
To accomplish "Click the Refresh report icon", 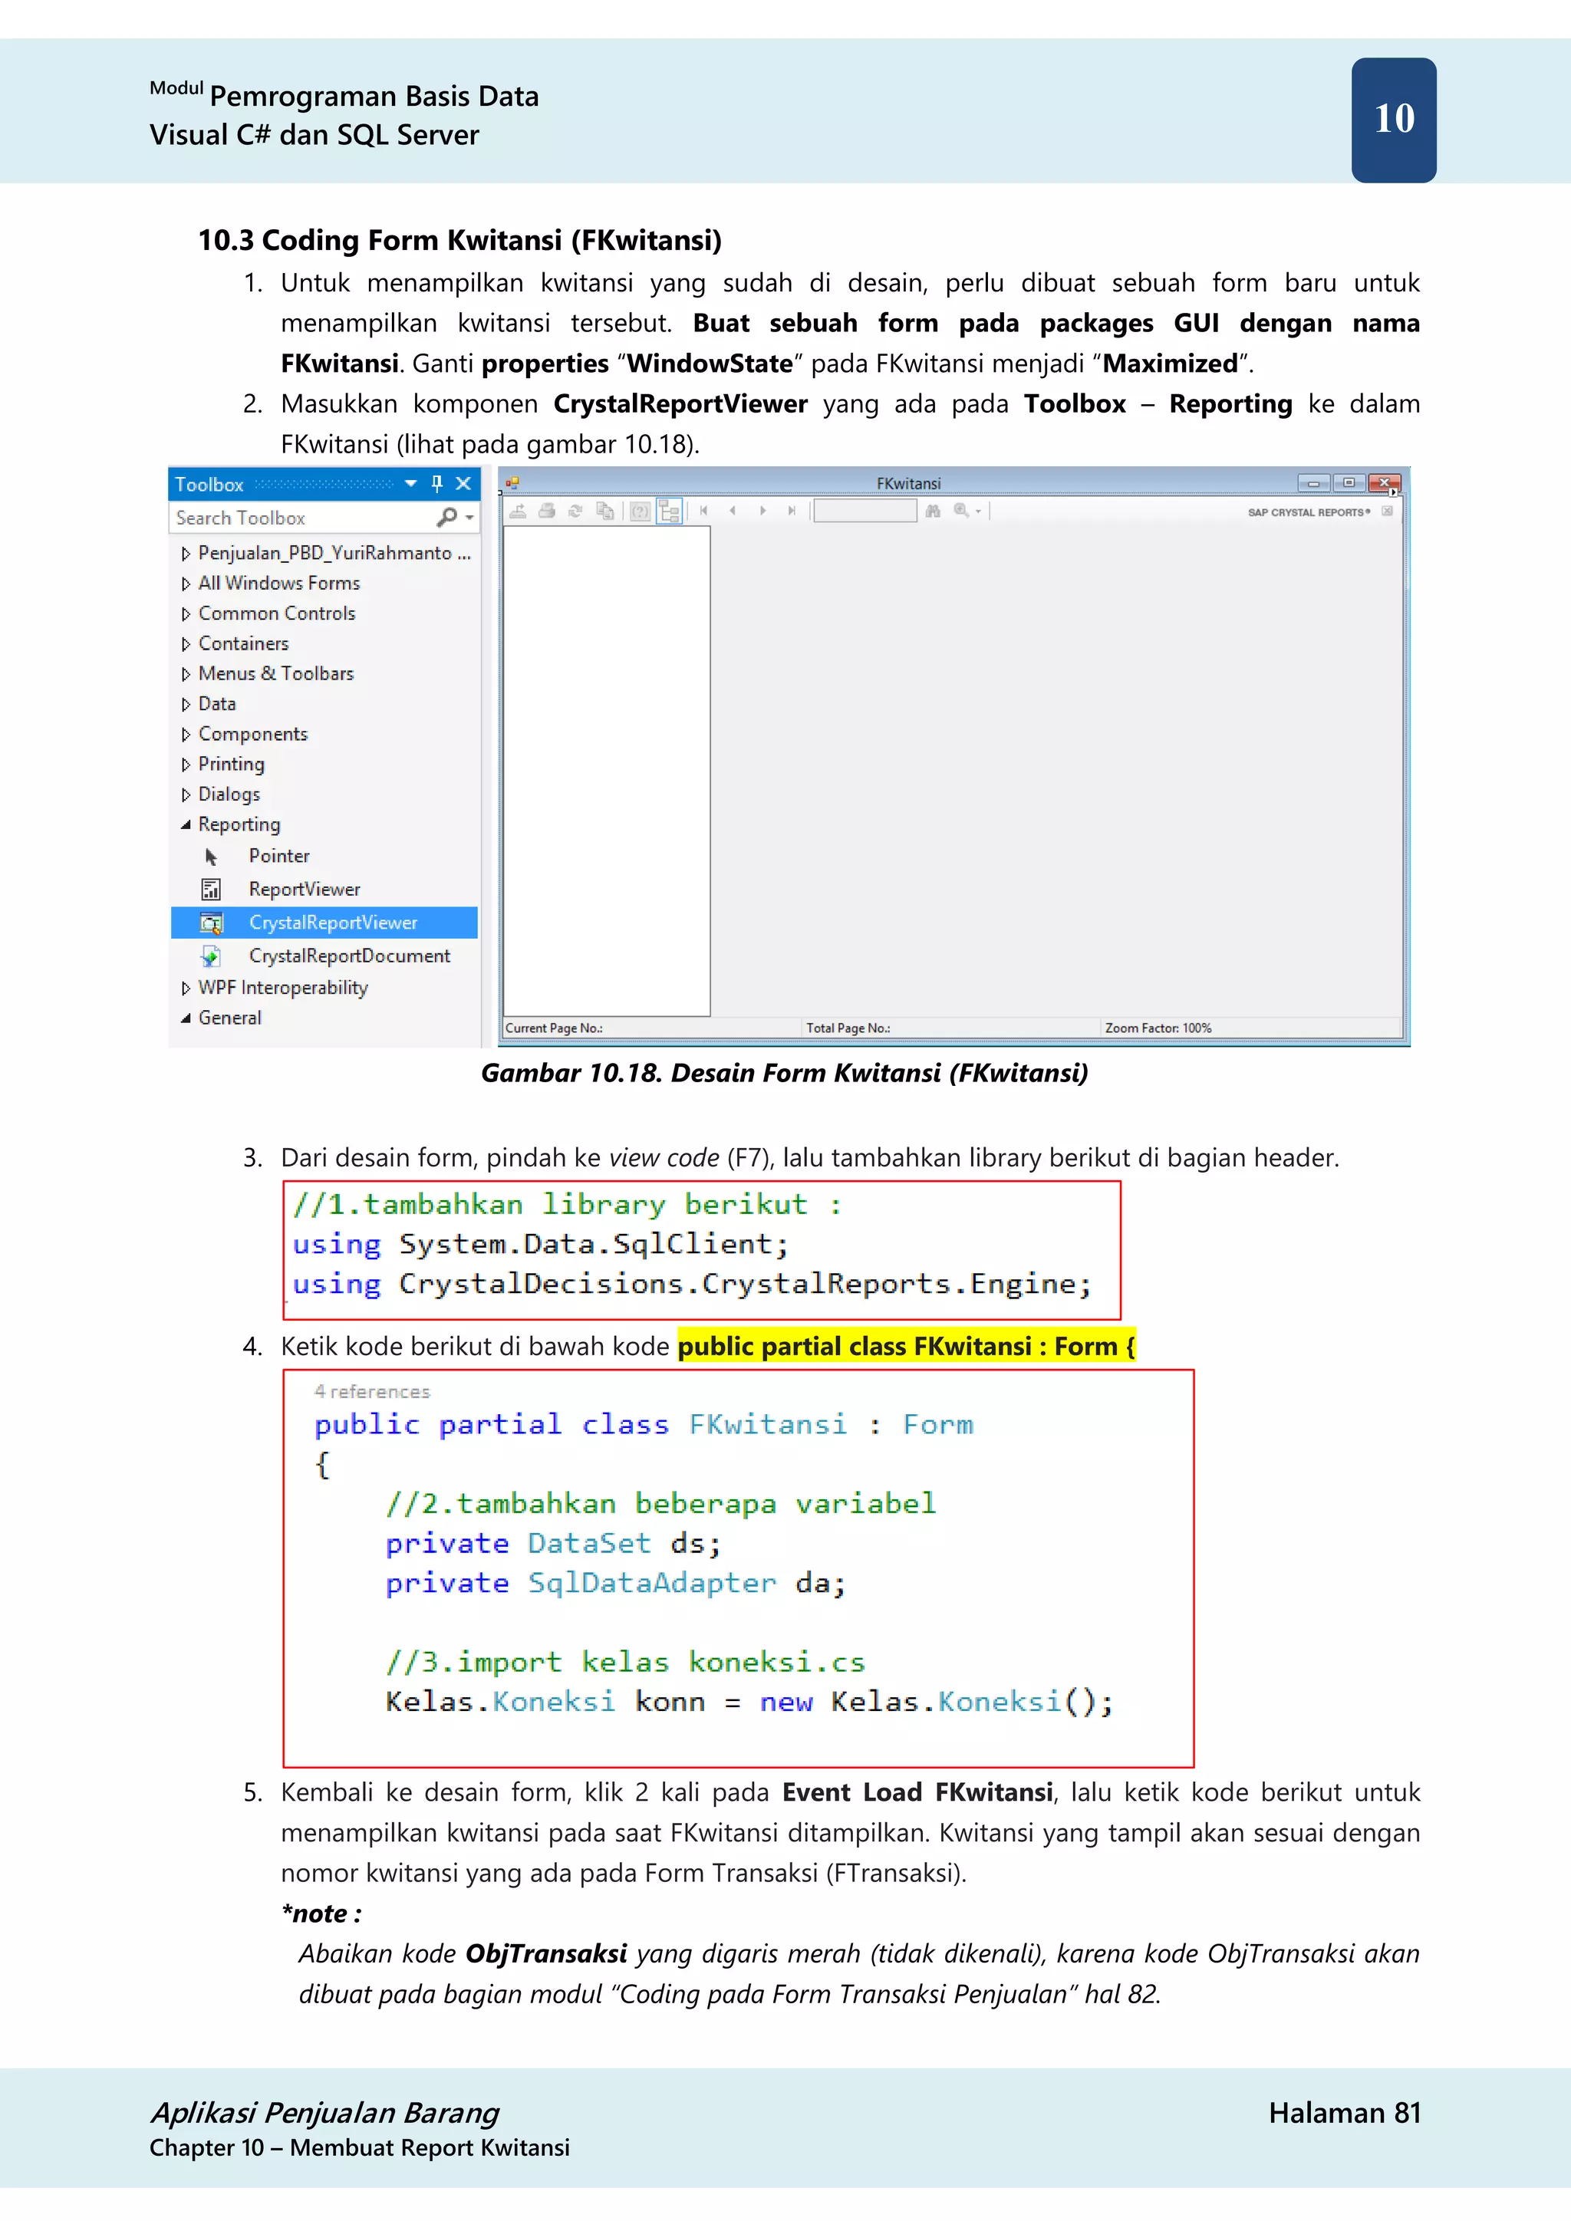I will [575, 511].
